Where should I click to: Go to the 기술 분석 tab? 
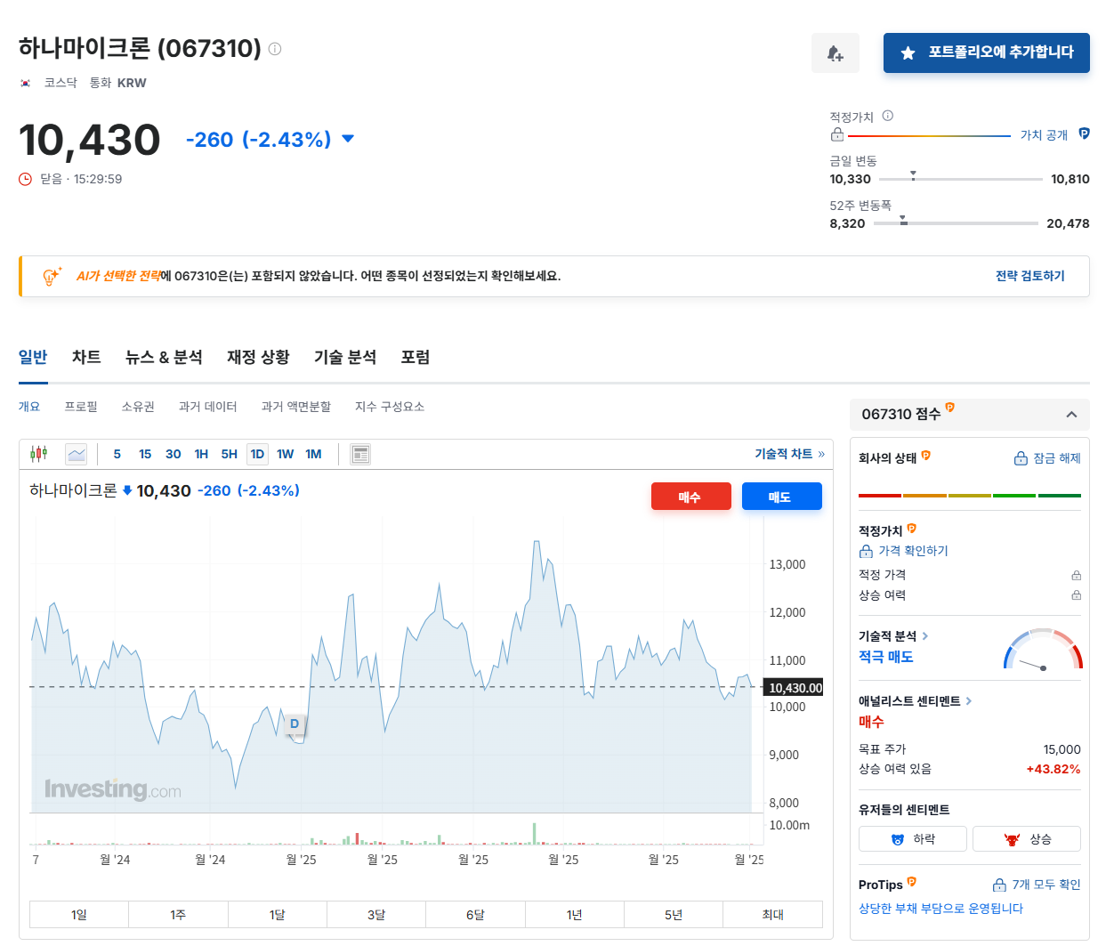(x=345, y=357)
